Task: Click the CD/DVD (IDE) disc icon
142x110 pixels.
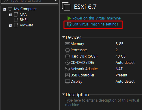Action: point(68,63)
